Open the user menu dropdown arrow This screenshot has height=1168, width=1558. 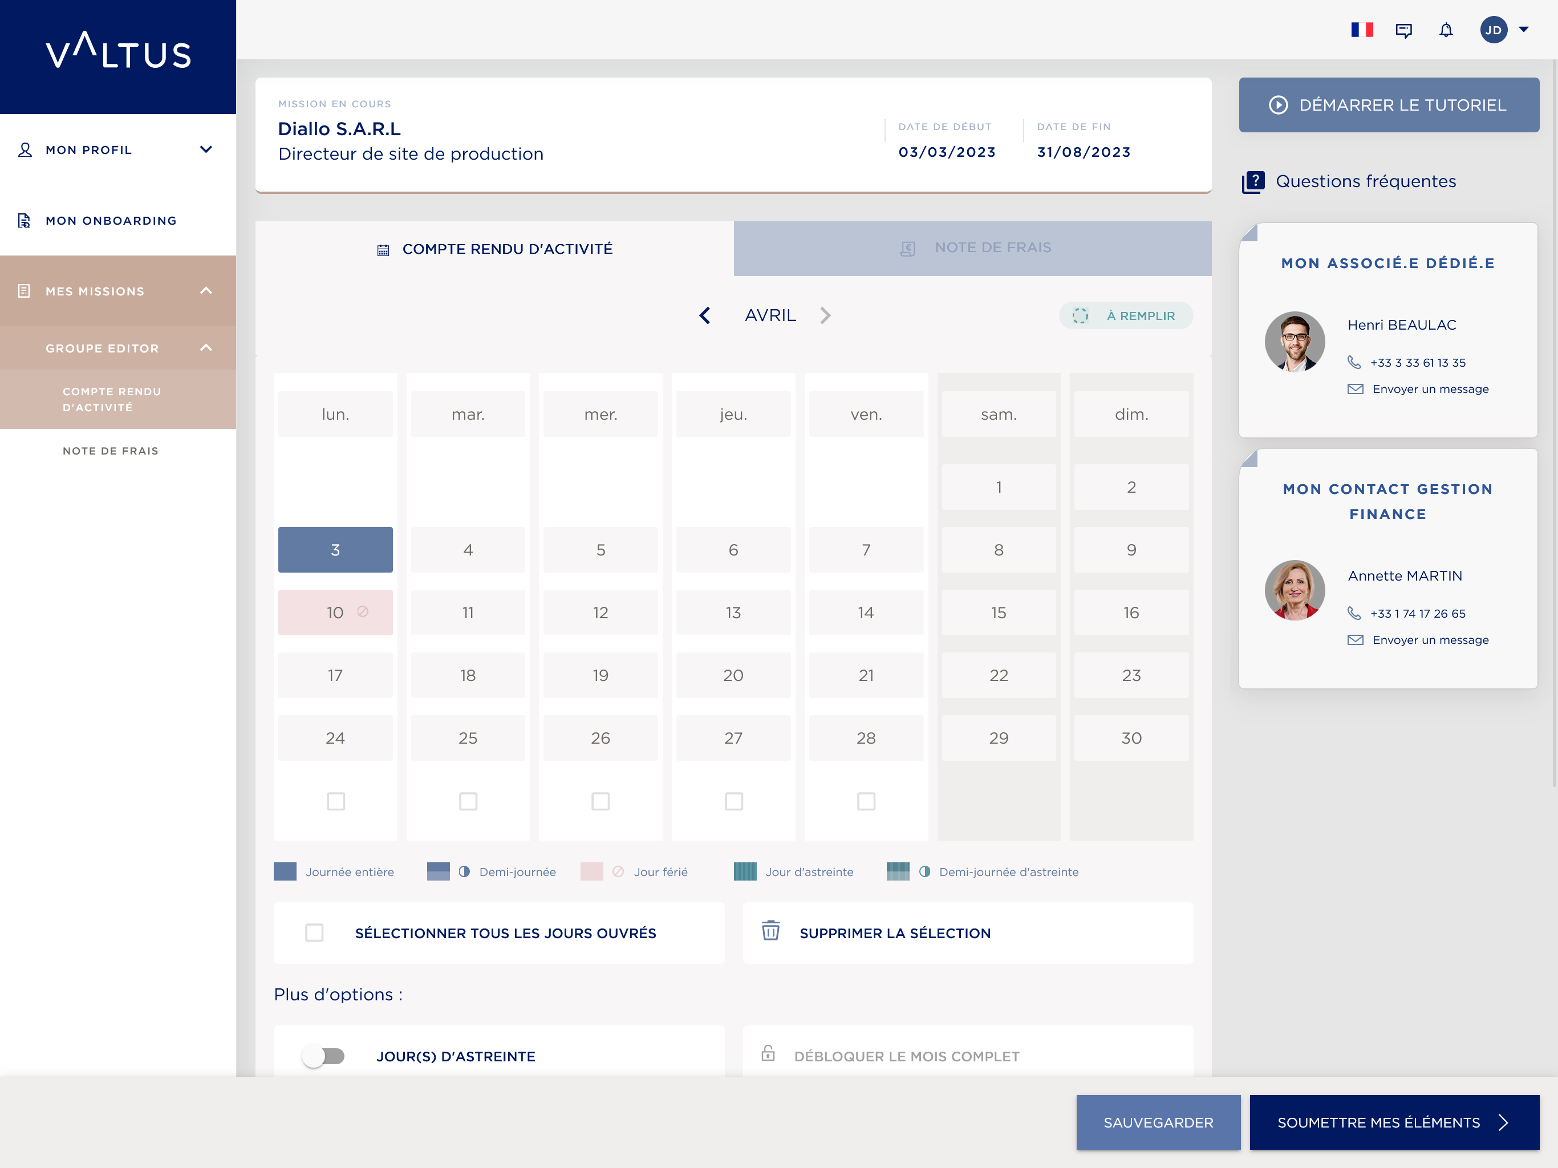1523,30
